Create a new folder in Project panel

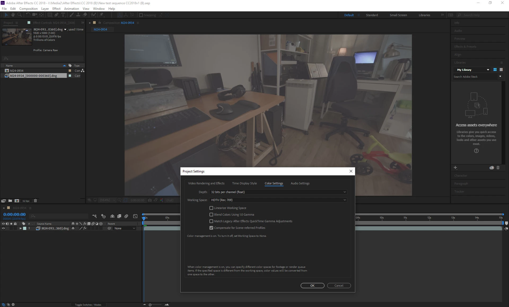(10, 201)
